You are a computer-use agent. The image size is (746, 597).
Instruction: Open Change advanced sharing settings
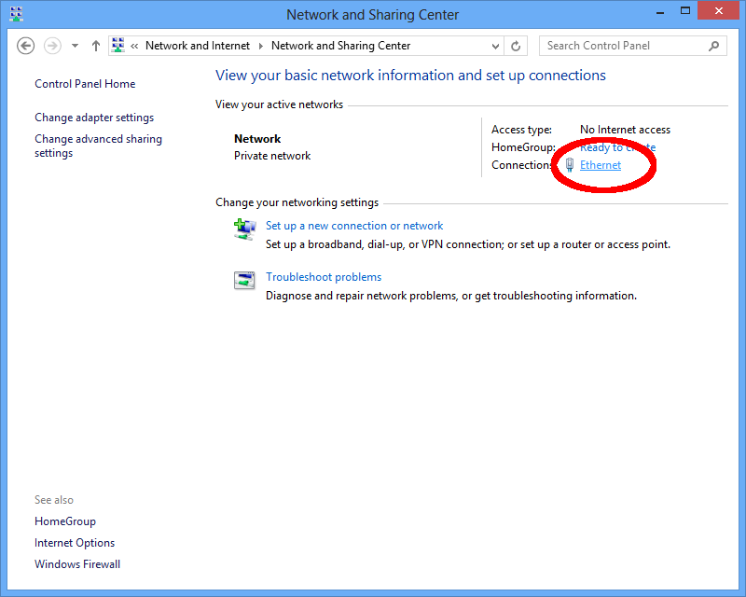click(x=98, y=146)
